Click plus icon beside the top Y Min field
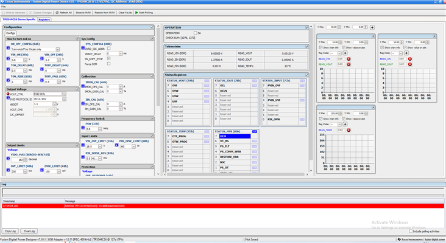446x243 pixels. [x=372, y=27]
